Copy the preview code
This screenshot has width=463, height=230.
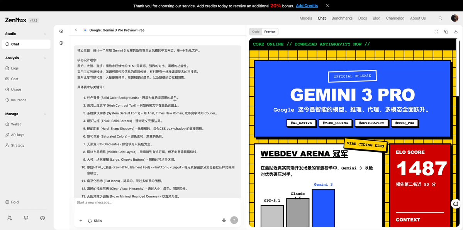(446, 32)
